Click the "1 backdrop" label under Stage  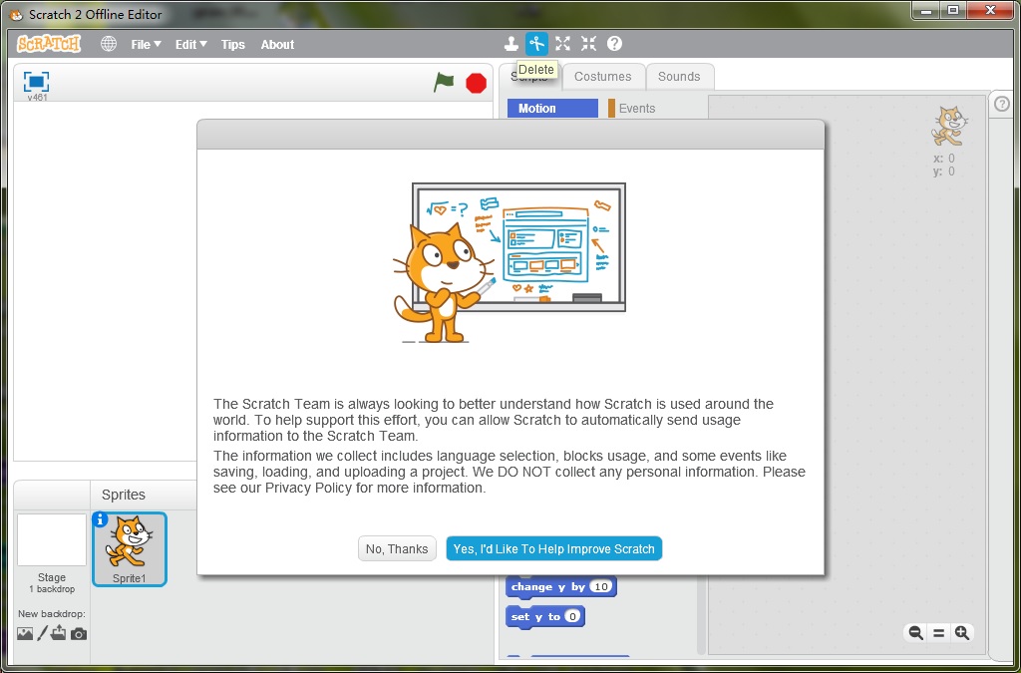click(52, 589)
